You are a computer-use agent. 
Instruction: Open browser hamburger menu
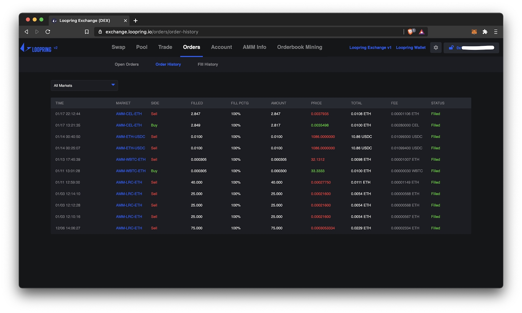point(495,32)
